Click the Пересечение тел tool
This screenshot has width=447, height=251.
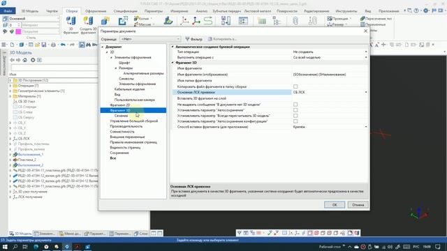click(376, 19)
